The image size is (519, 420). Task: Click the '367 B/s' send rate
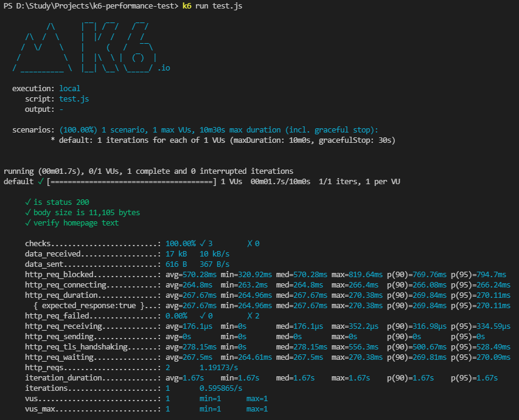(215, 264)
